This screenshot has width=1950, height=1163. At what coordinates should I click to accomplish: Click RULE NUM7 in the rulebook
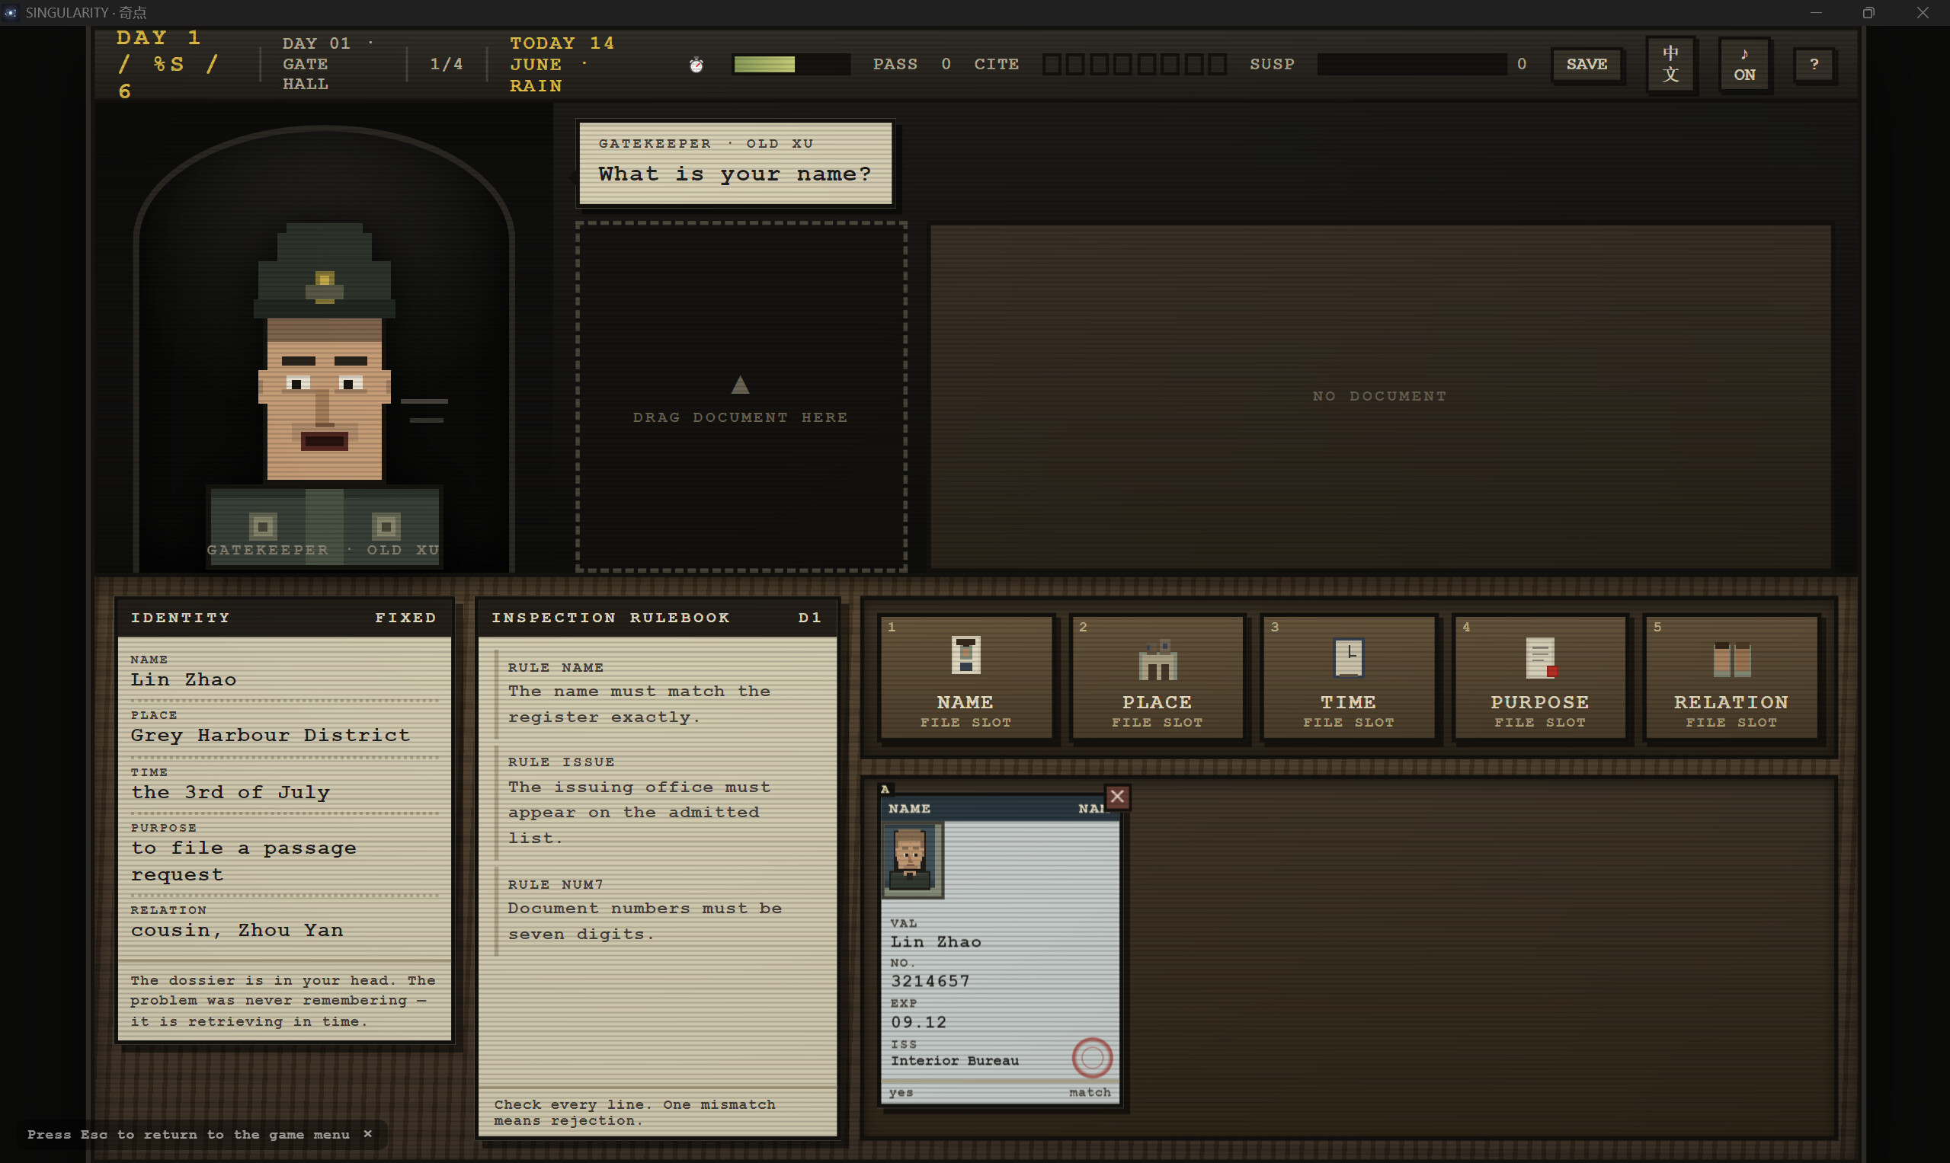click(556, 884)
